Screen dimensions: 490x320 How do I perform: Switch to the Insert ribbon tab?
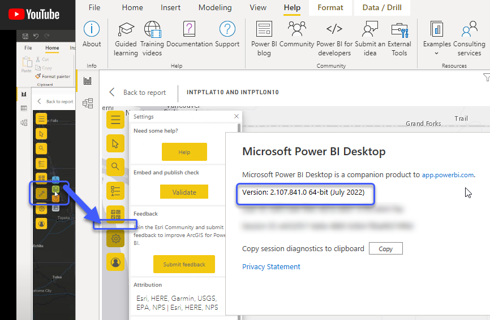tap(170, 7)
